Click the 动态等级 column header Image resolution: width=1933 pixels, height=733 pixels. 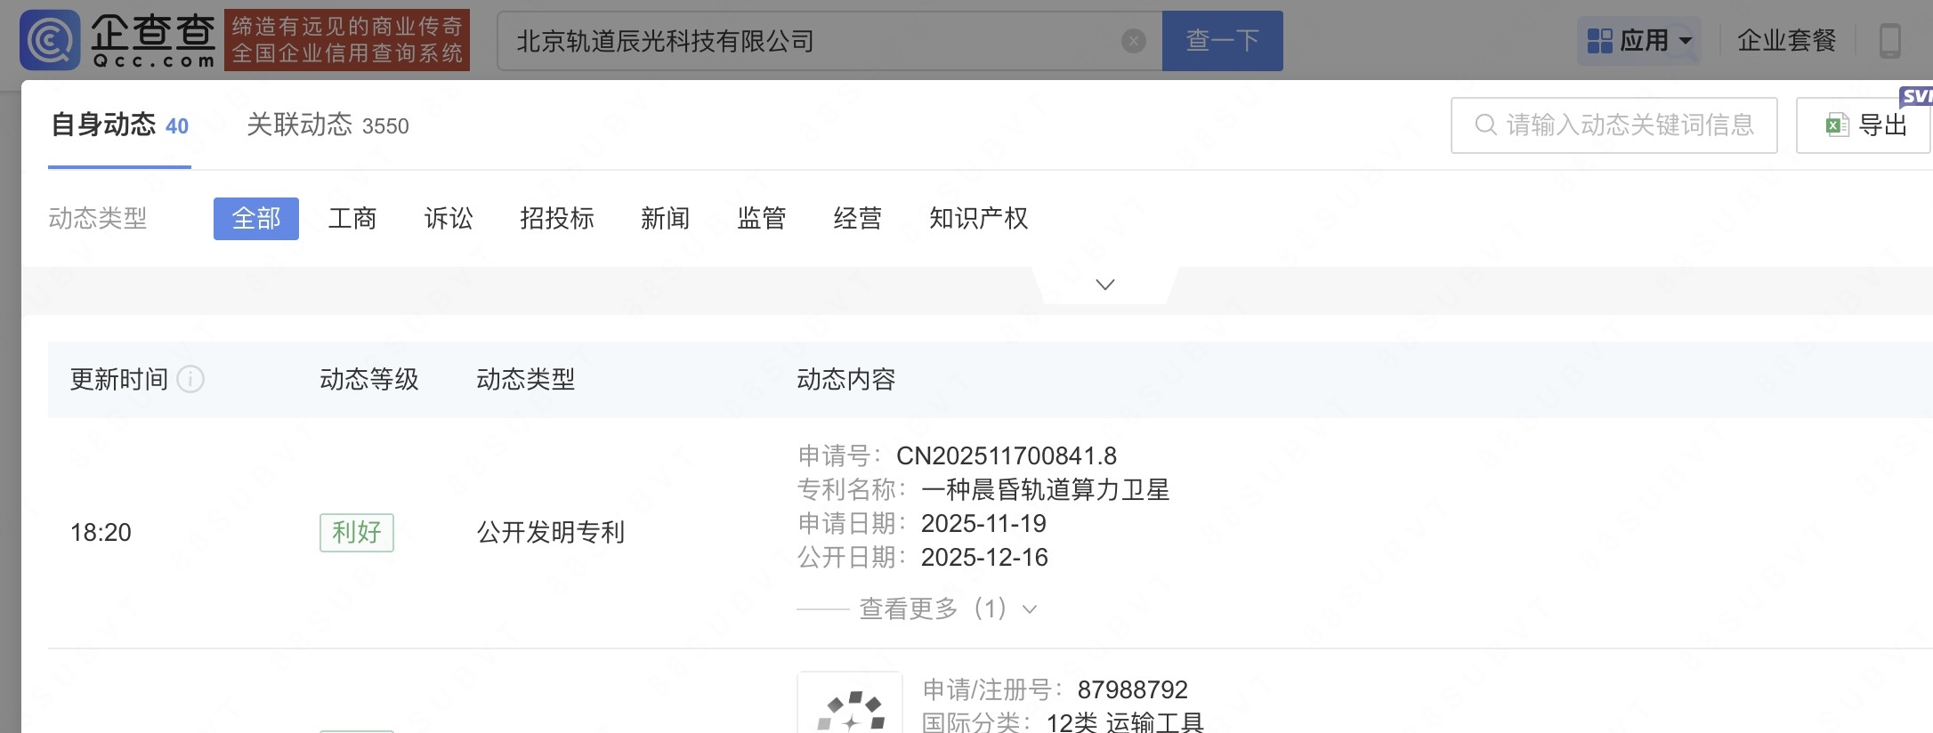coord(369,380)
